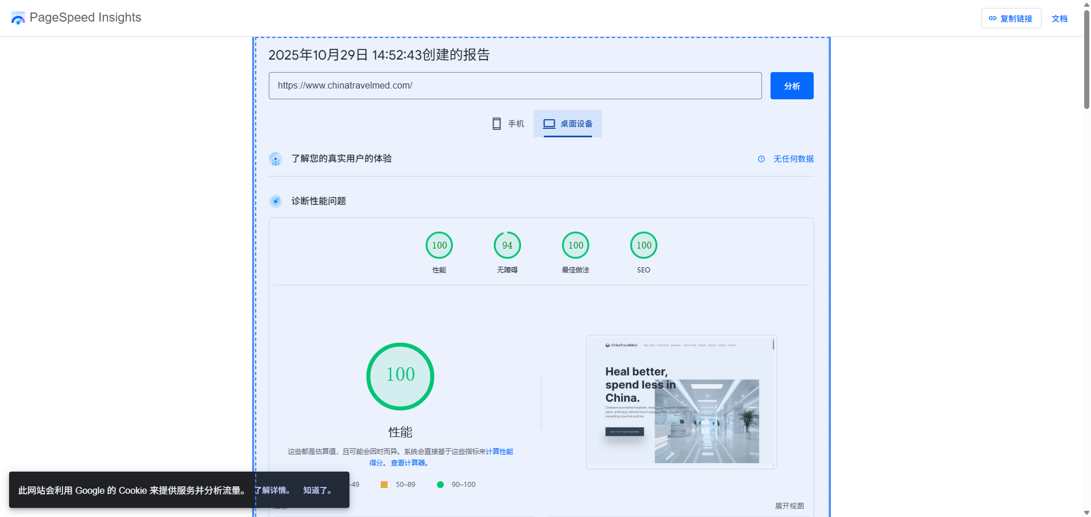Expand the view via 展开视图
The height and width of the screenshot is (517, 1091).
789,506
